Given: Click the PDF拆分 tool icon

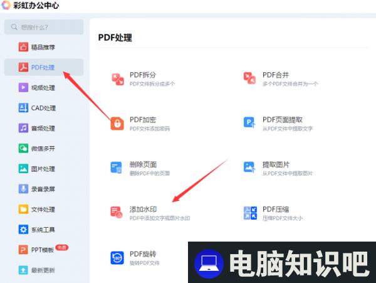Looking at the screenshot, I should [118, 79].
